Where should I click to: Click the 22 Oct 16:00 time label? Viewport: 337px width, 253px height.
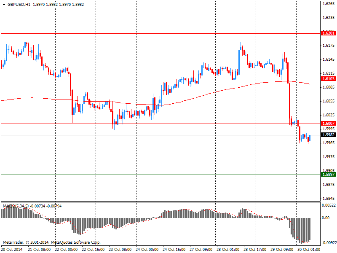pos(93,249)
